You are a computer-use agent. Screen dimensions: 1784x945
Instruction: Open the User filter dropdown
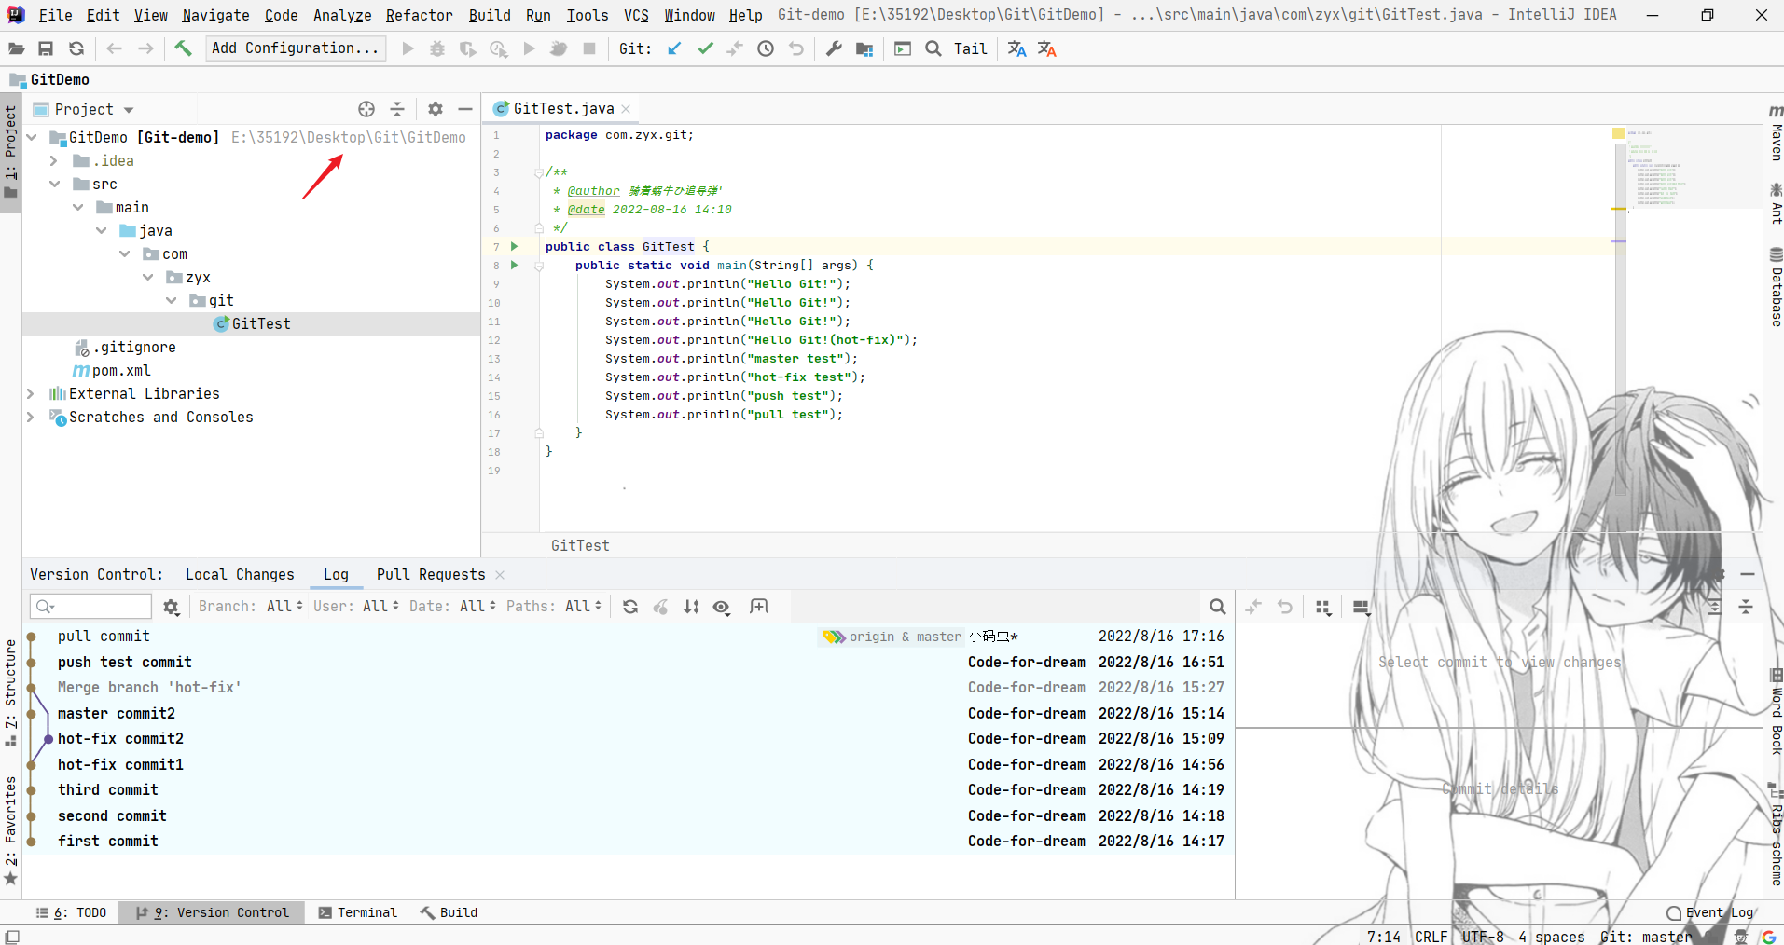(355, 607)
